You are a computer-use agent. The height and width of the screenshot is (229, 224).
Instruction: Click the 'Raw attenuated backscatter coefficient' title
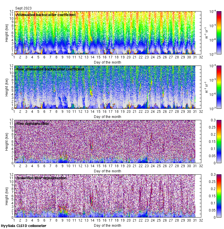click(x=50, y=69)
